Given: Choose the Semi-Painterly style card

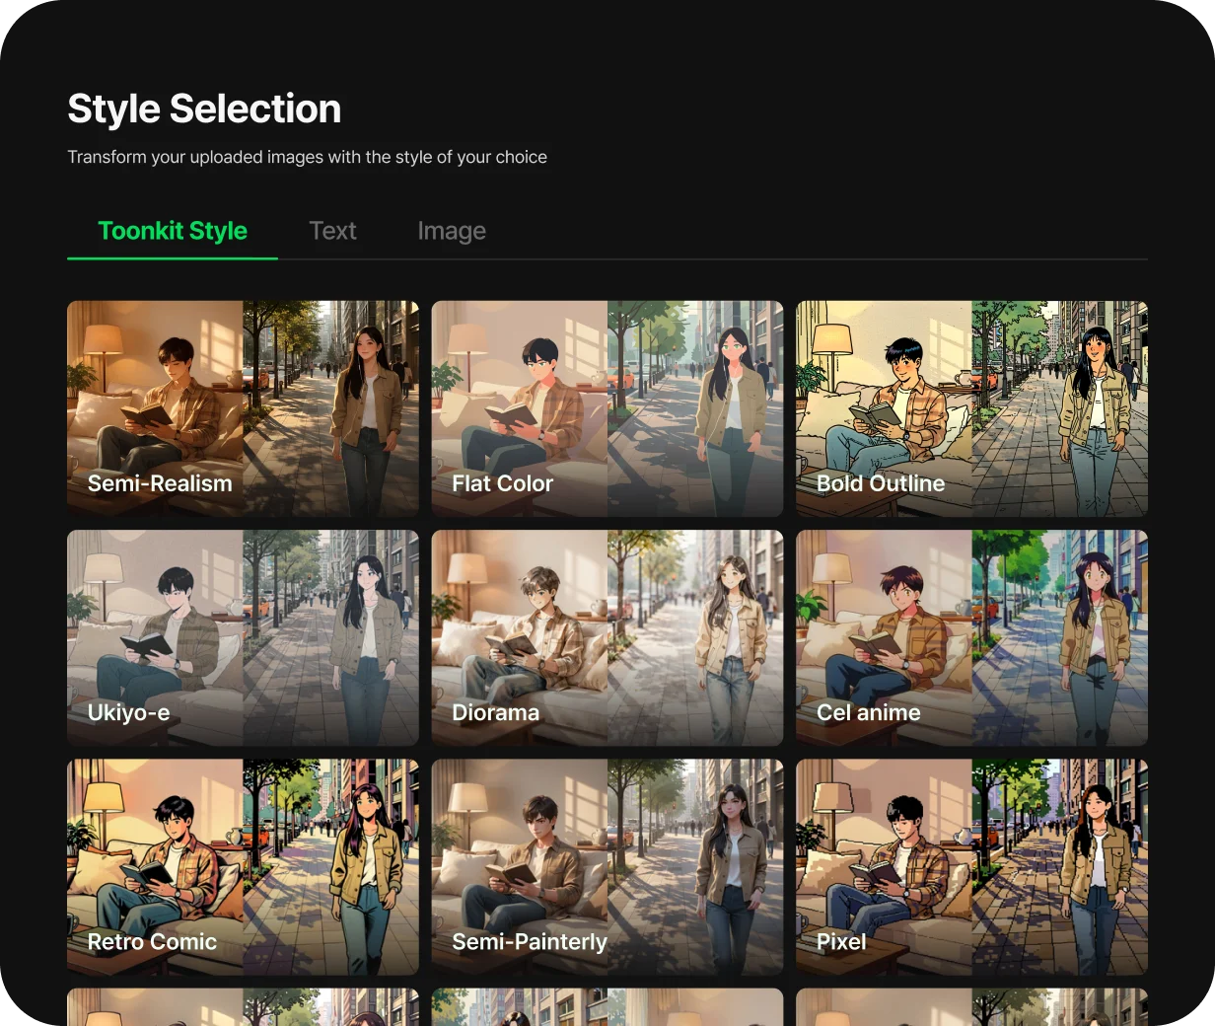Looking at the screenshot, I should [607, 867].
